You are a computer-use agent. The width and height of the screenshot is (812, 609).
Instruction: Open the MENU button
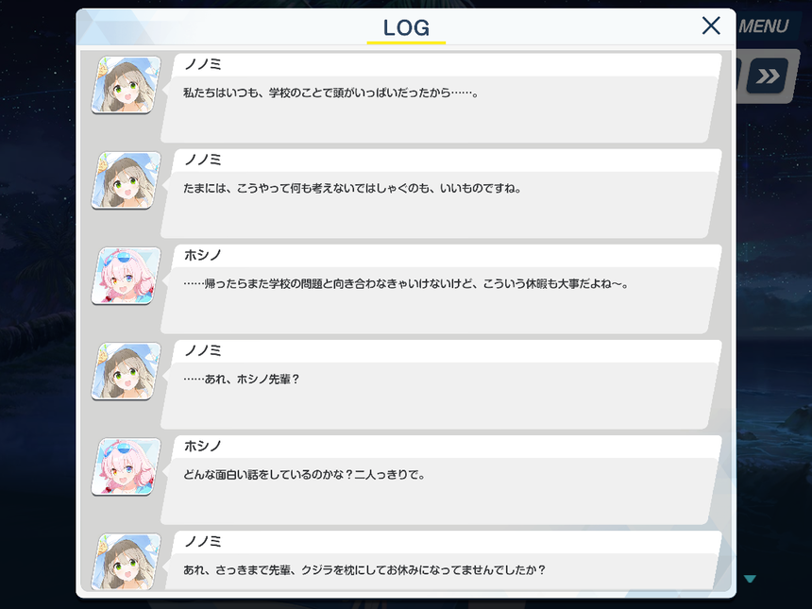763,25
